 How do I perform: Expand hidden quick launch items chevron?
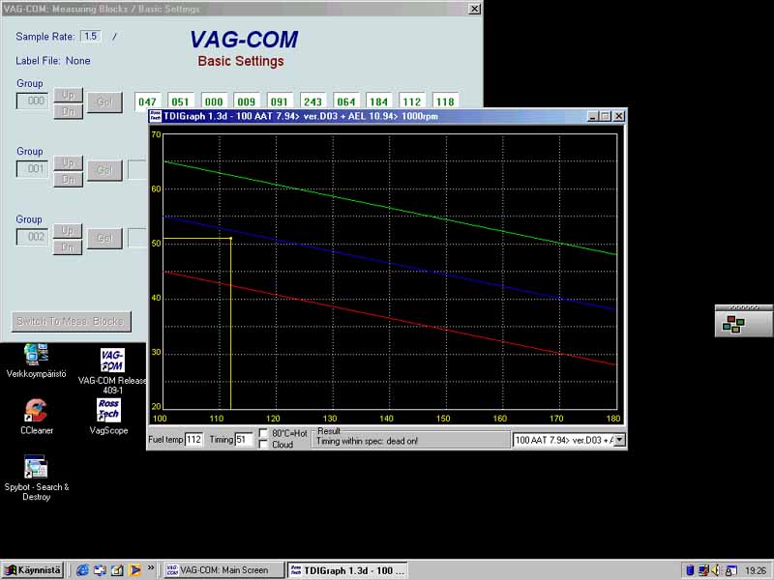[x=151, y=569]
